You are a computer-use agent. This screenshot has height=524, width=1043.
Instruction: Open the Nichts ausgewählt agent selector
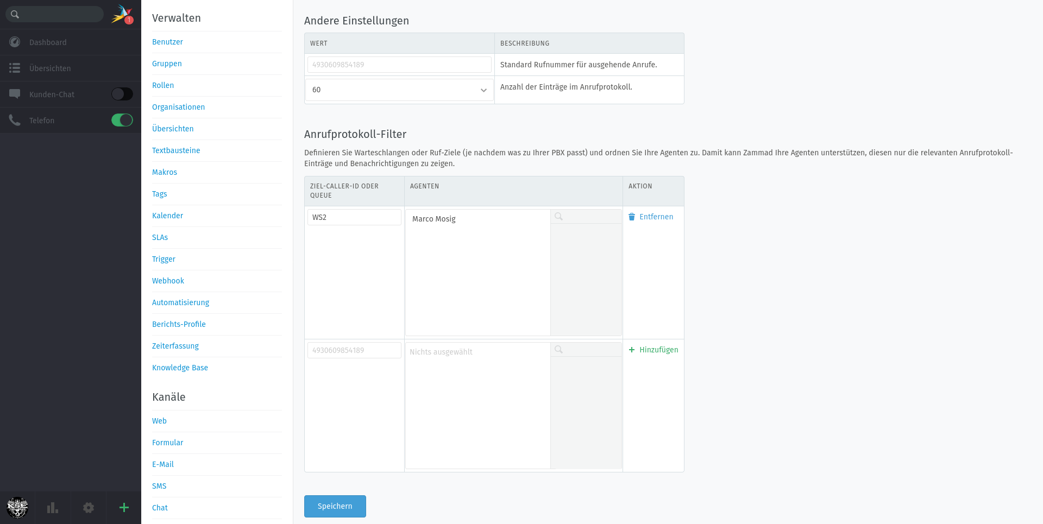click(x=477, y=352)
